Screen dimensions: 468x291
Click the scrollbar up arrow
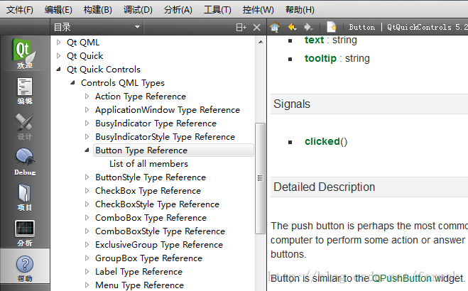tap(261, 42)
